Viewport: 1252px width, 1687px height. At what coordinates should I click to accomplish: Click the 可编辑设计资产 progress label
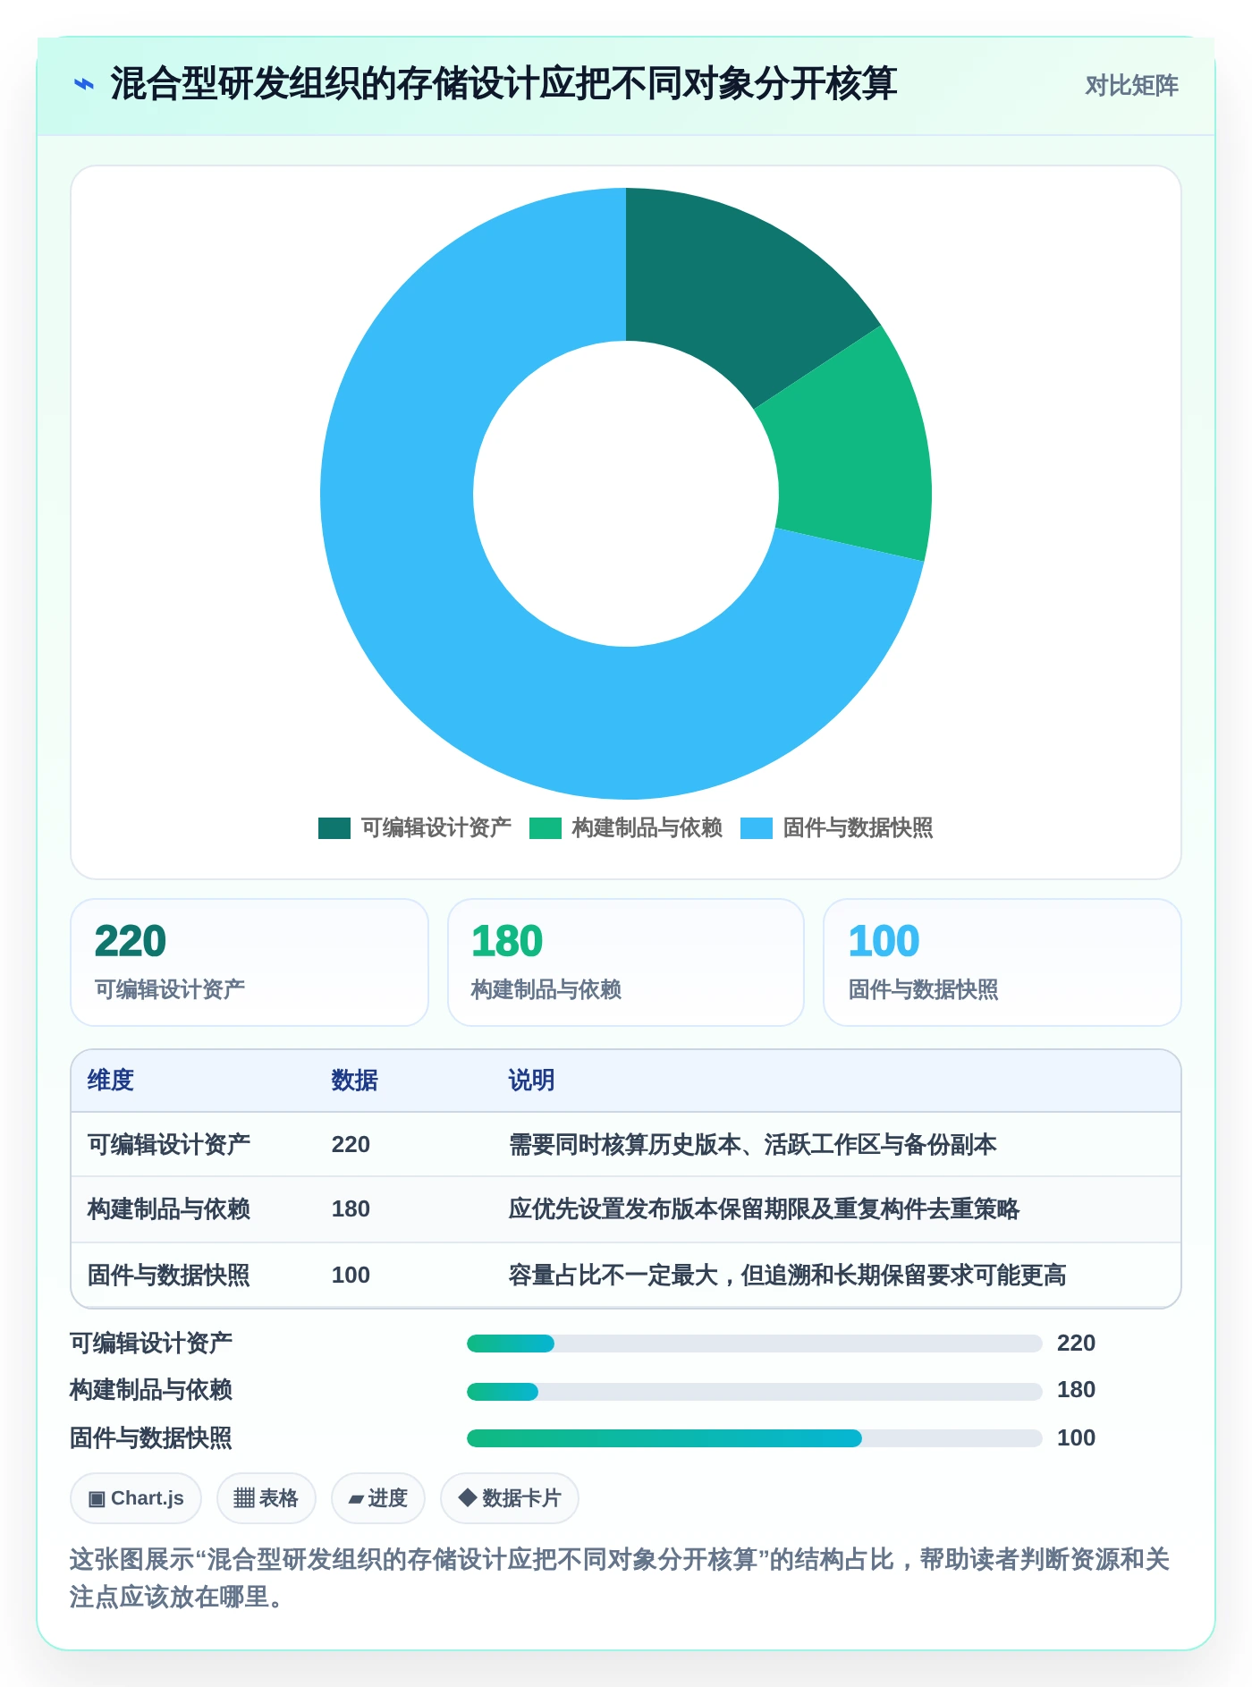click(152, 1344)
